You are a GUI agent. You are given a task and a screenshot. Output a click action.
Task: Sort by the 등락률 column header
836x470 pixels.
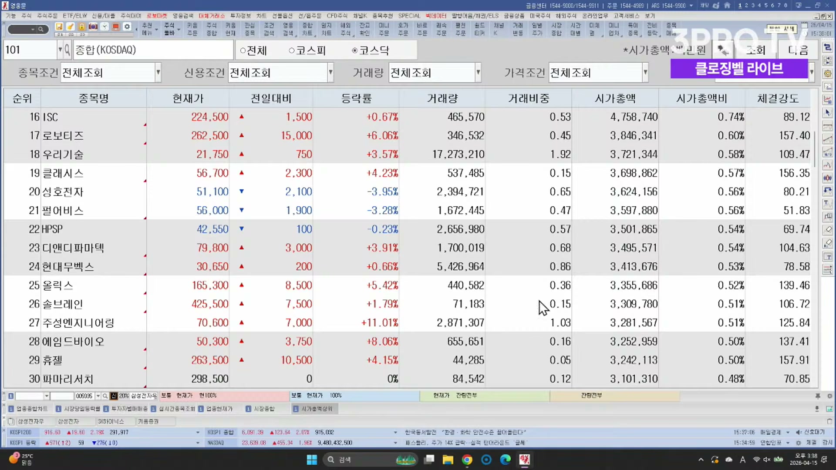(x=356, y=98)
